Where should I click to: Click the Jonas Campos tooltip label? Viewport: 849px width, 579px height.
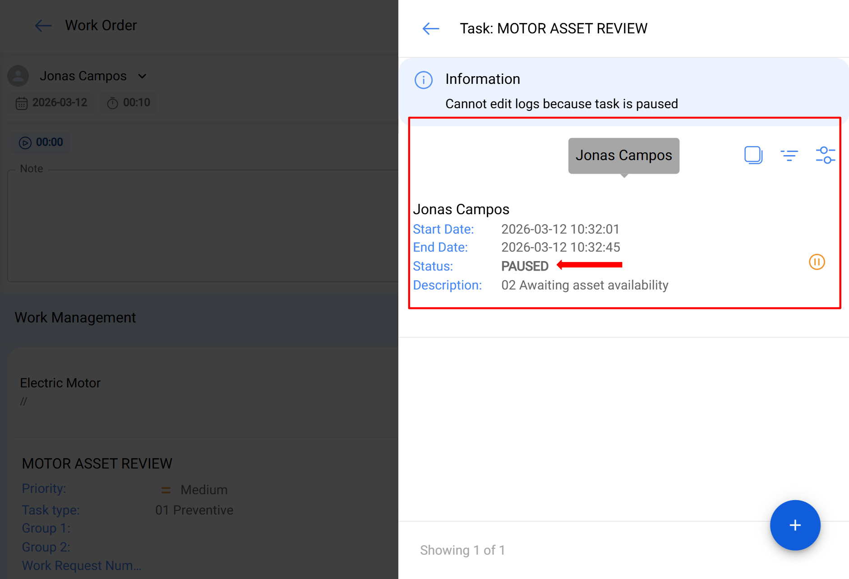click(x=623, y=156)
